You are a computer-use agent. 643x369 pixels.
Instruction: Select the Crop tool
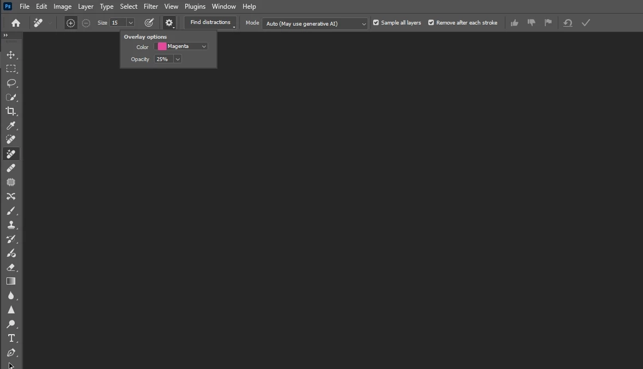coord(11,111)
